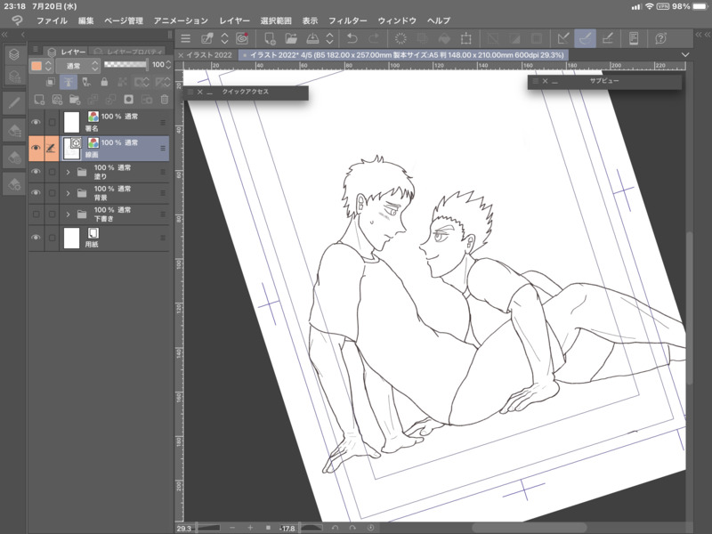
Task: Open the フィルター menu
Action: click(347, 20)
